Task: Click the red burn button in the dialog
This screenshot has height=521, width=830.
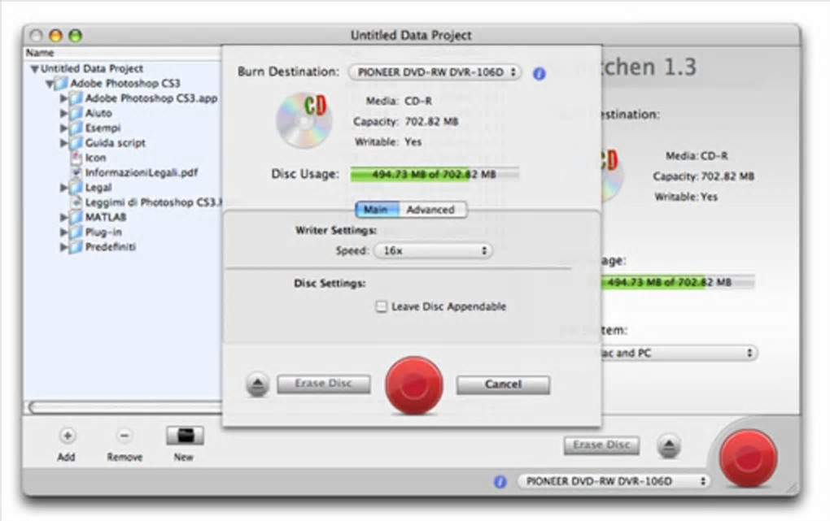Action: (x=414, y=385)
